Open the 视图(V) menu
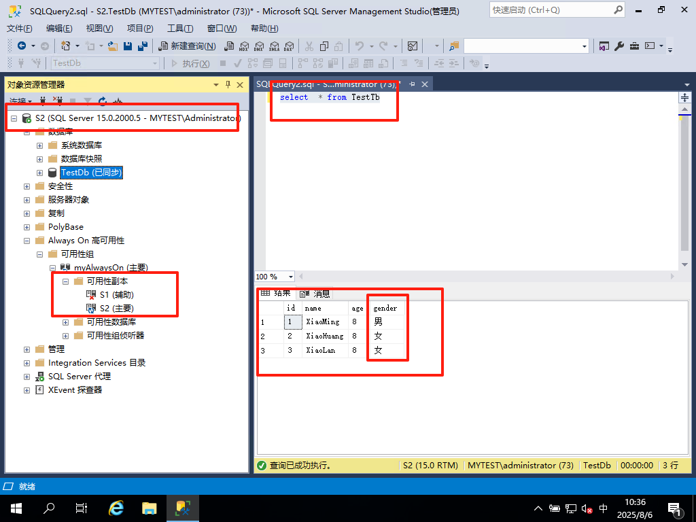The image size is (696, 522). [99, 29]
